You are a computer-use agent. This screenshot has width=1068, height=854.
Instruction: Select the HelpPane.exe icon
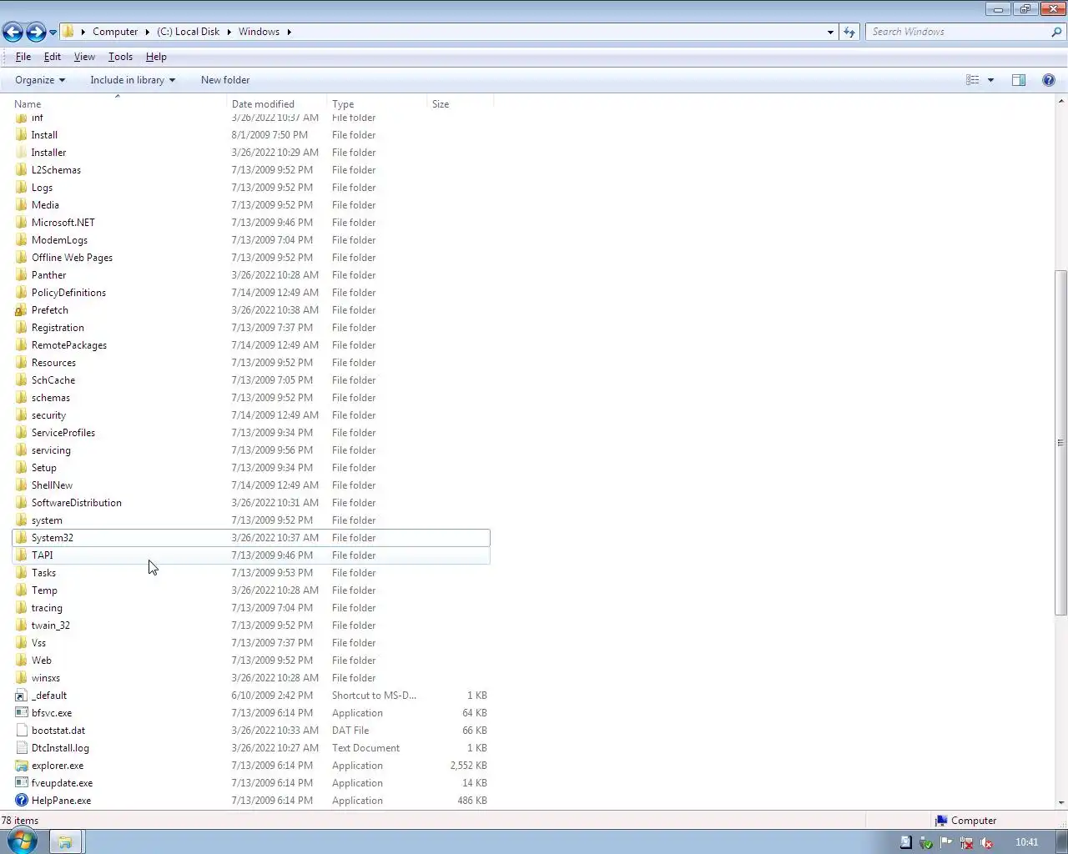22,801
